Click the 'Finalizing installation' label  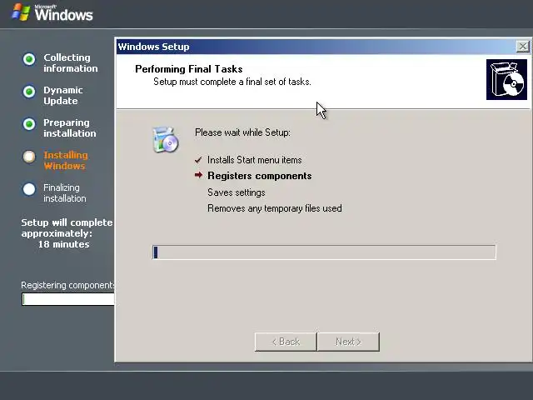coord(65,192)
